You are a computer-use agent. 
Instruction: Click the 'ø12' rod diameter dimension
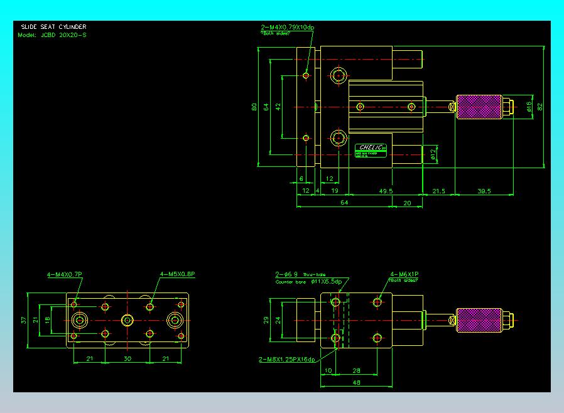click(433, 154)
